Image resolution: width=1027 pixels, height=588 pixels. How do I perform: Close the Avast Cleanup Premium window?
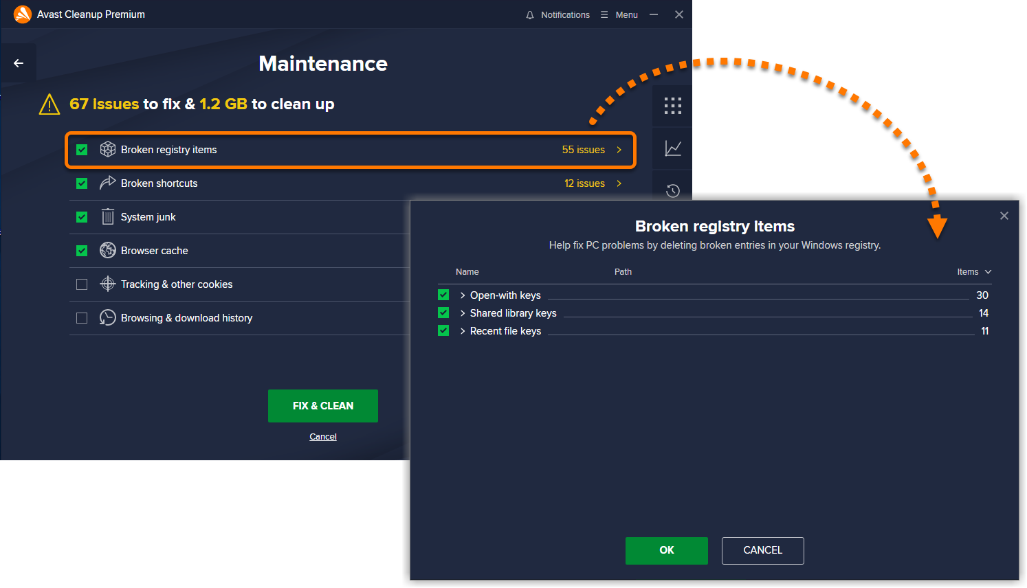679,14
